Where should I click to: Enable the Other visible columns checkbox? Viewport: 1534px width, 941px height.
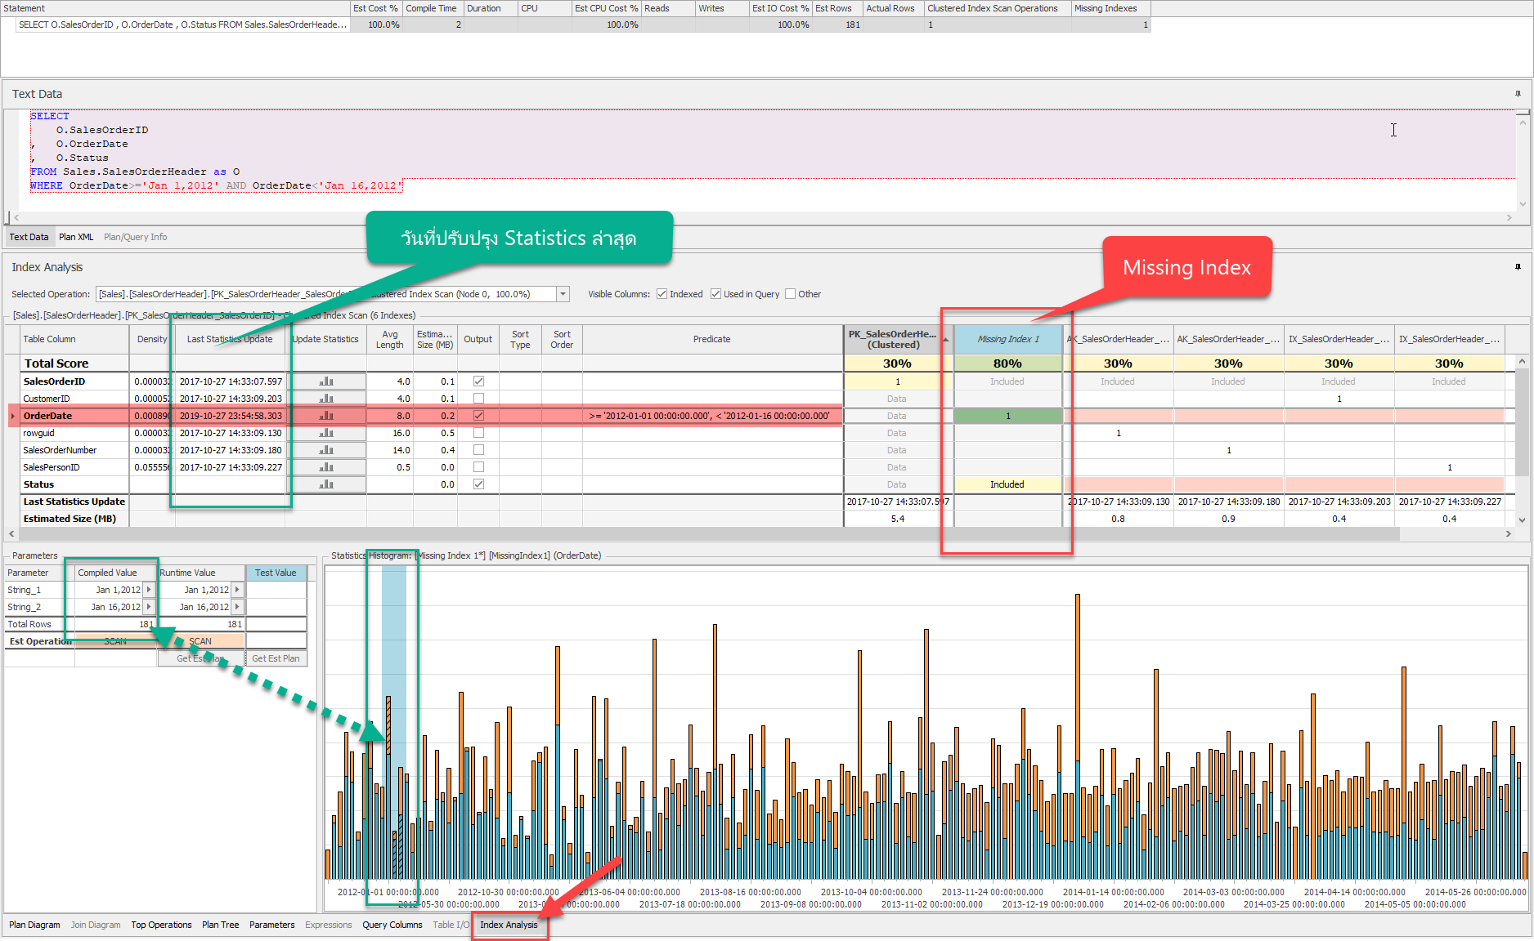click(x=790, y=294)
